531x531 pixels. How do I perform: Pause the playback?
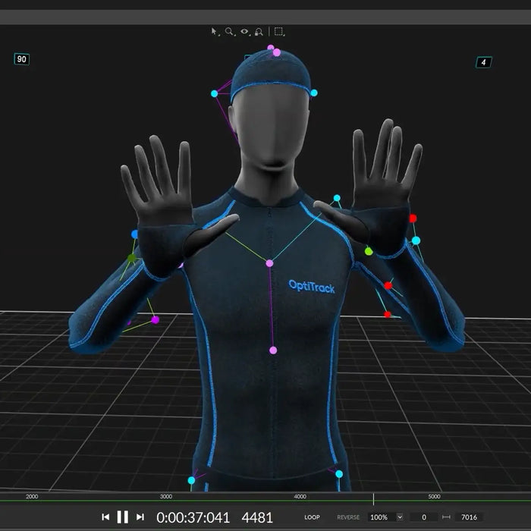click(122, 517)
